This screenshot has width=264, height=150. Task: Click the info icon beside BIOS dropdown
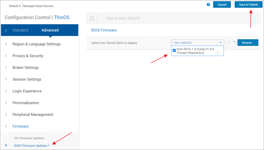229,43
